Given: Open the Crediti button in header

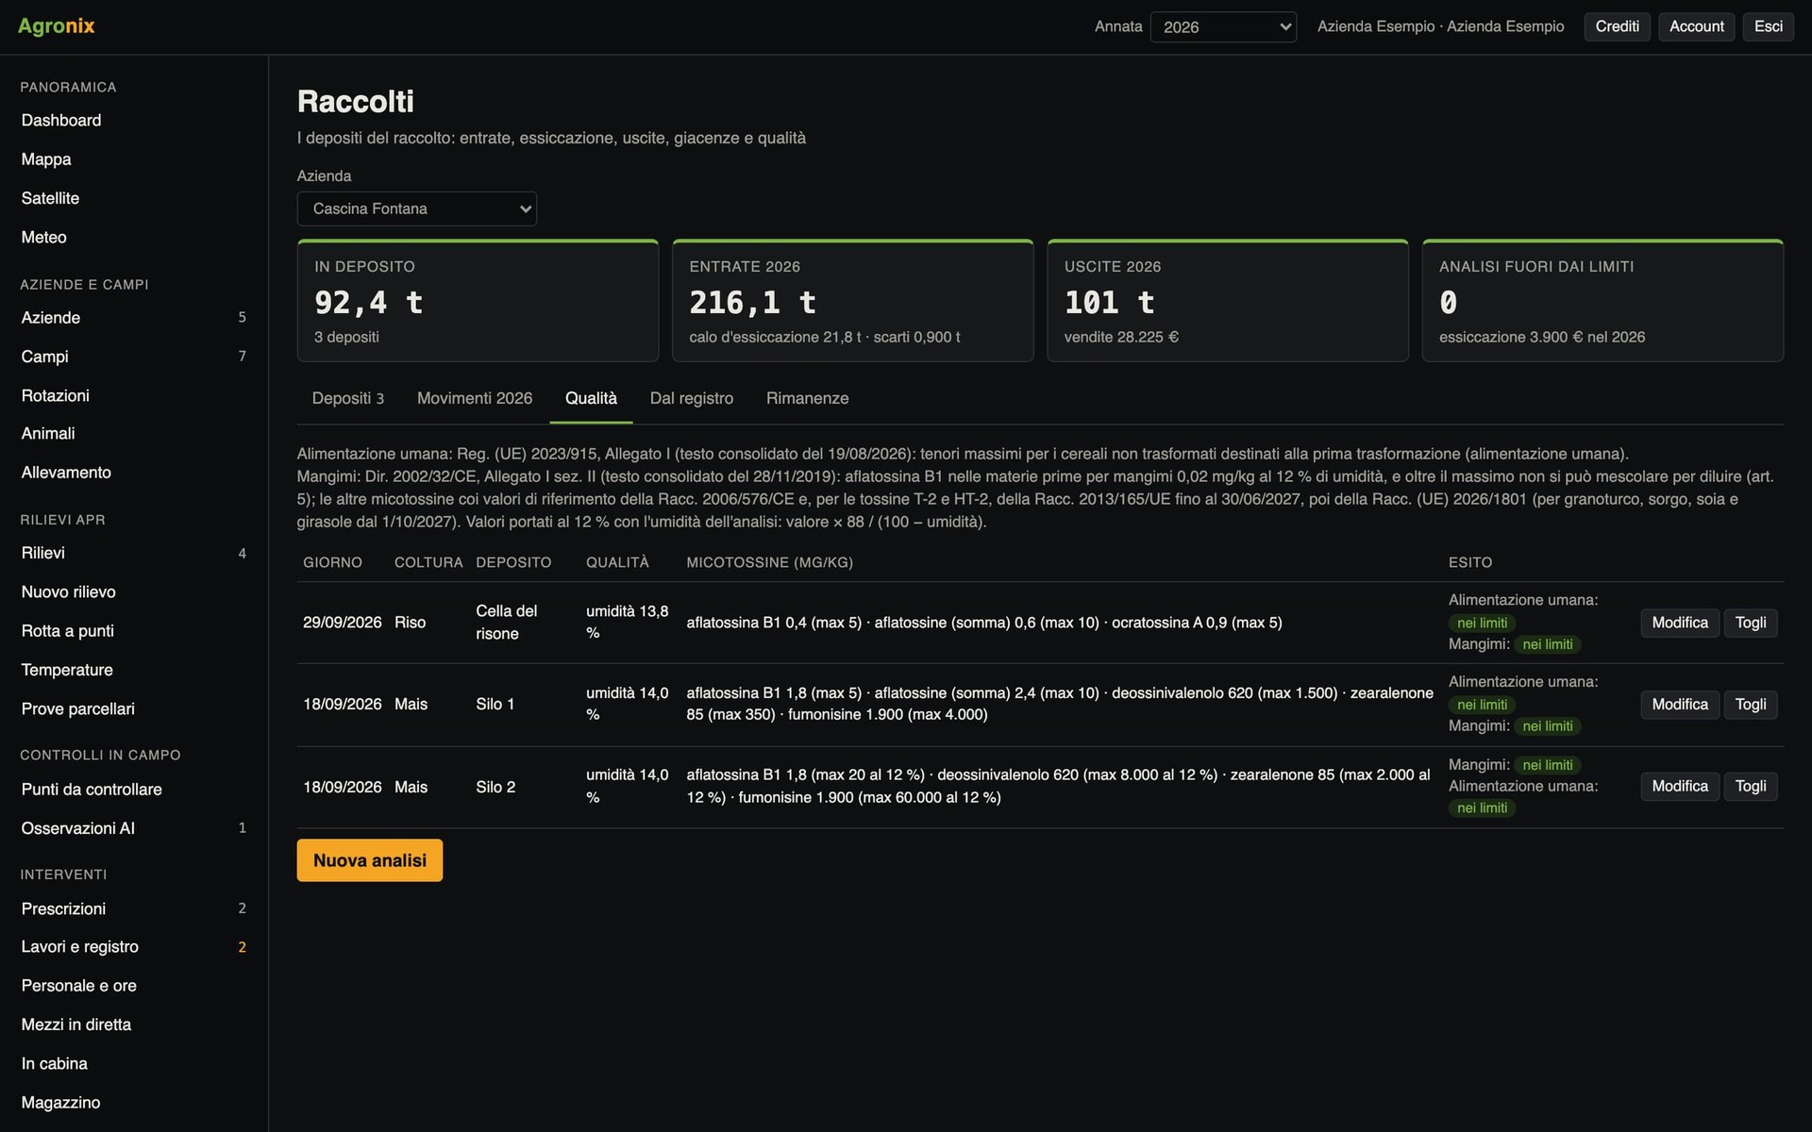Looking at the screenshot, I should (x=1617, y=26).
